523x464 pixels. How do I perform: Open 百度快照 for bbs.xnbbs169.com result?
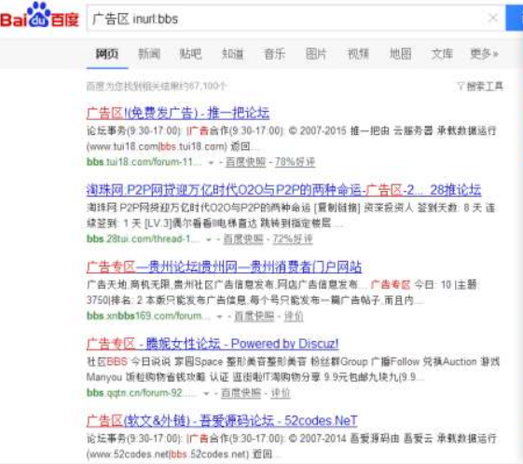point(255,316)
